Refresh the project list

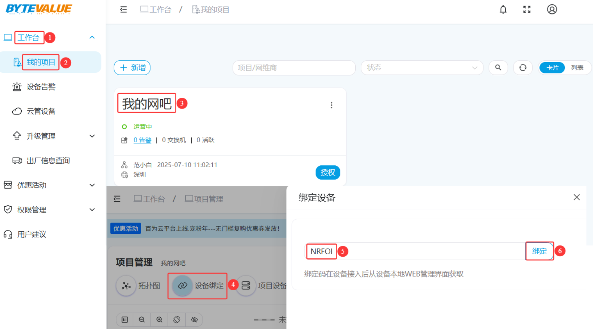click(x=522, y=68)
